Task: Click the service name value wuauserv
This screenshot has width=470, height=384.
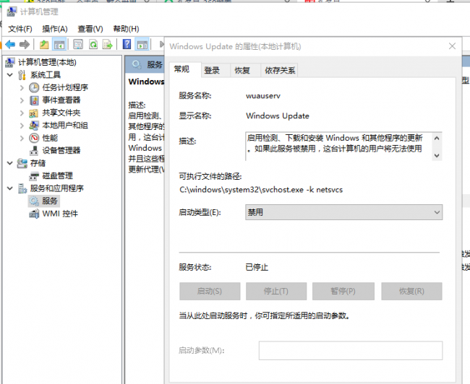Action: [263, 96]
